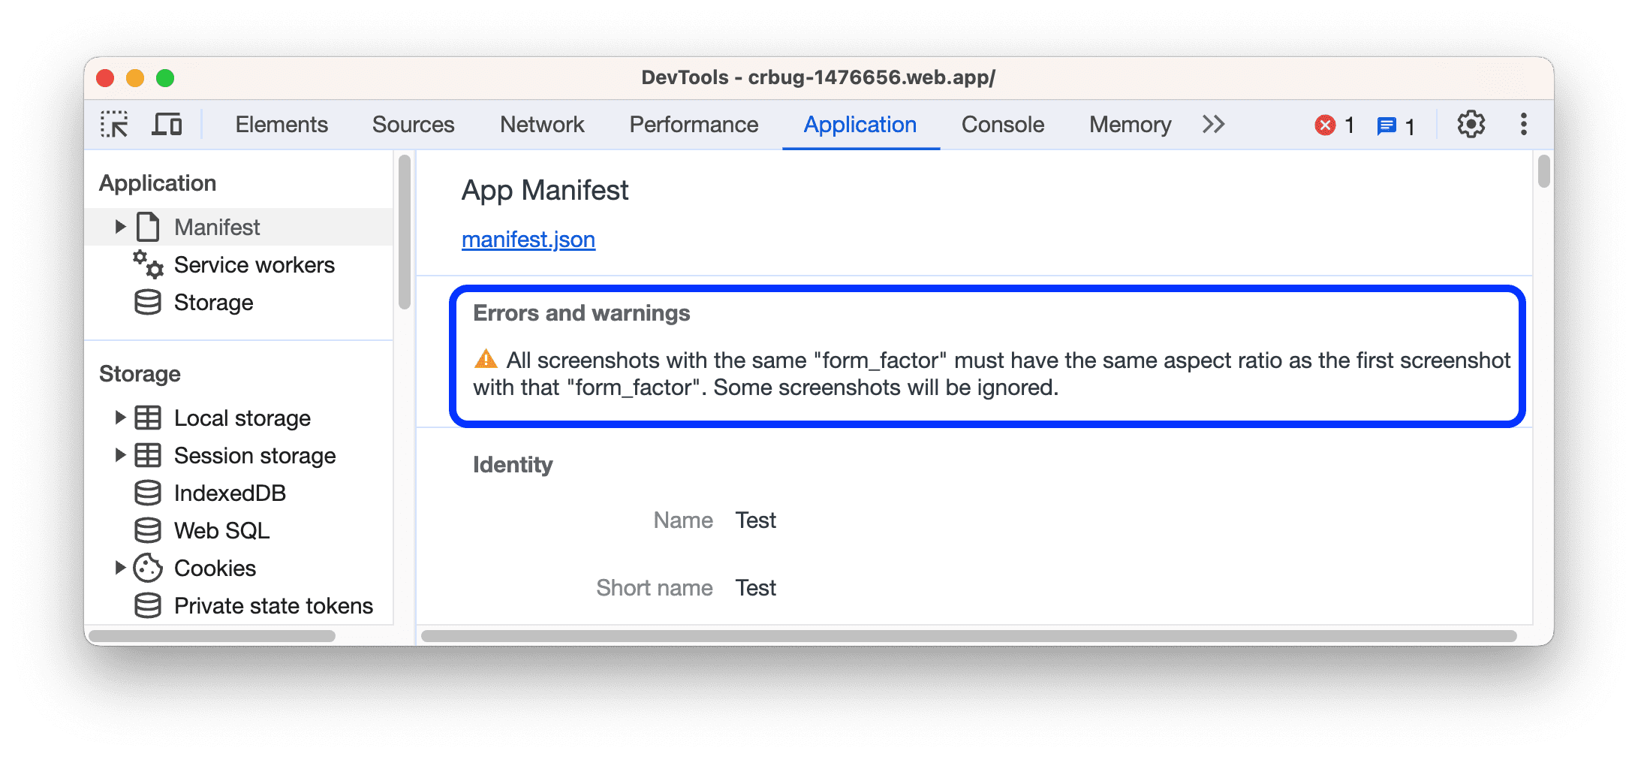Open DevTools settings gear

pyautogui.click(x=1471, y=124)
